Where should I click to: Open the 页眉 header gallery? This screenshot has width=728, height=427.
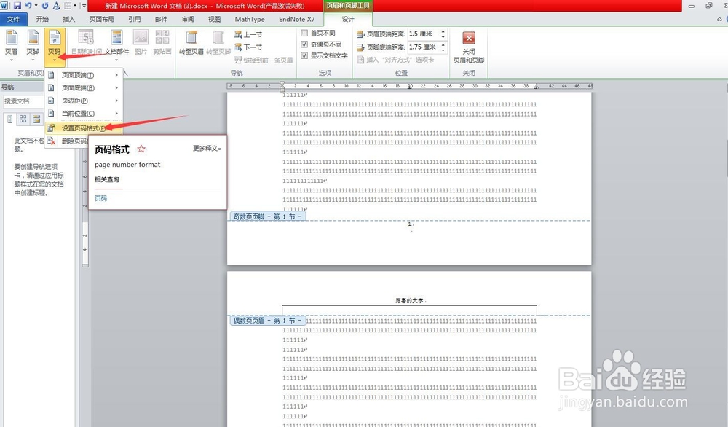coord(11,44)
